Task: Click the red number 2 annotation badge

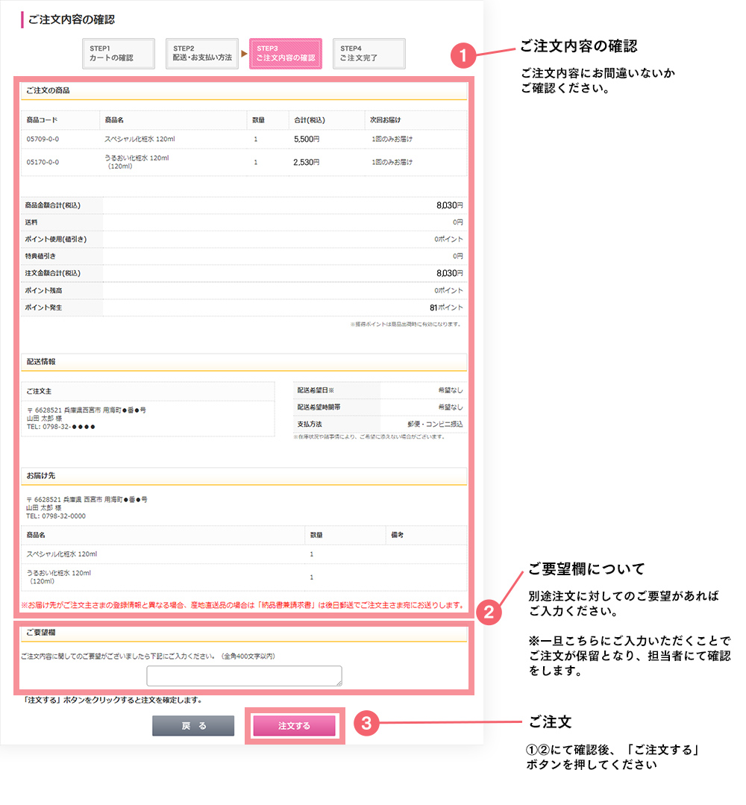Action: [489, 613]
